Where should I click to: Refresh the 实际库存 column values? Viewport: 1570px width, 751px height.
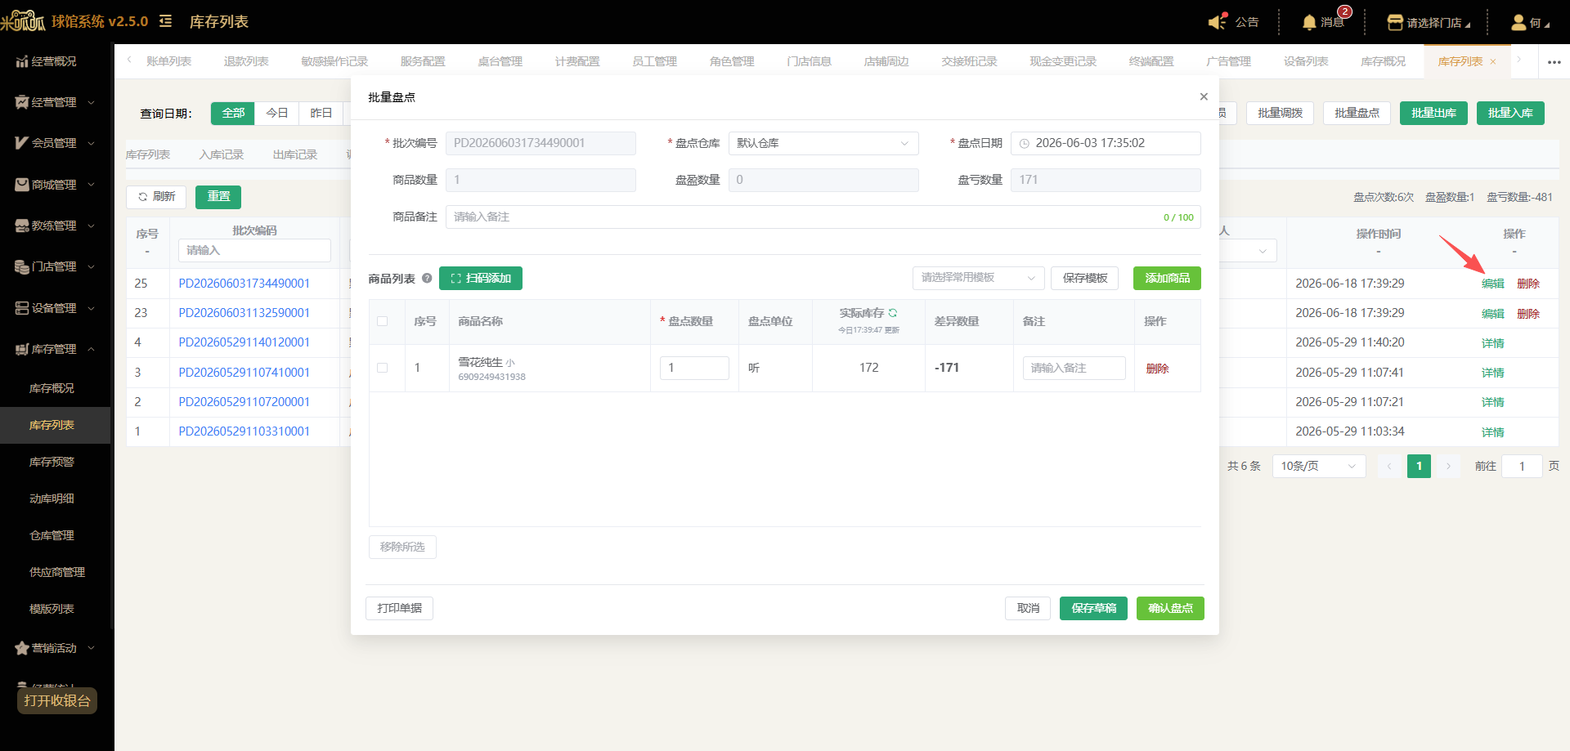(893, 313)
